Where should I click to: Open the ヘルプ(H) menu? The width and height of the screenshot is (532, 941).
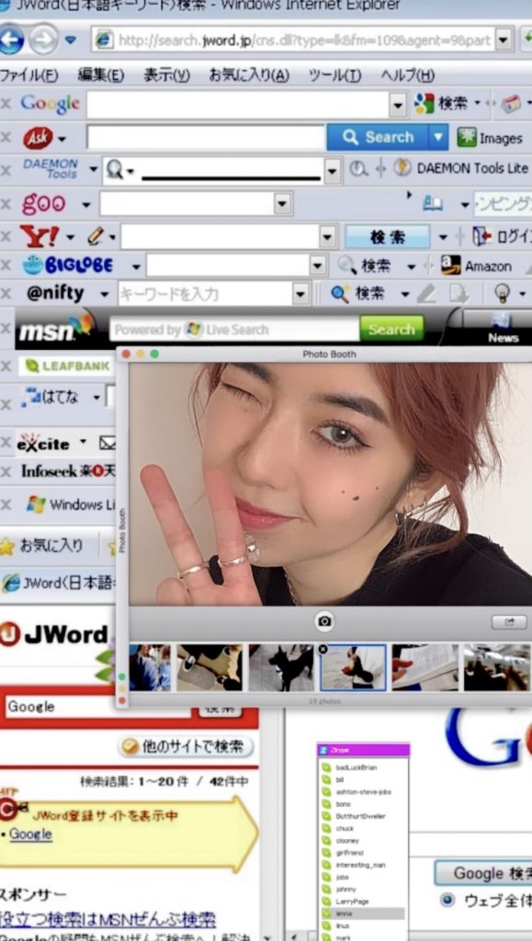tap(407, 75)
